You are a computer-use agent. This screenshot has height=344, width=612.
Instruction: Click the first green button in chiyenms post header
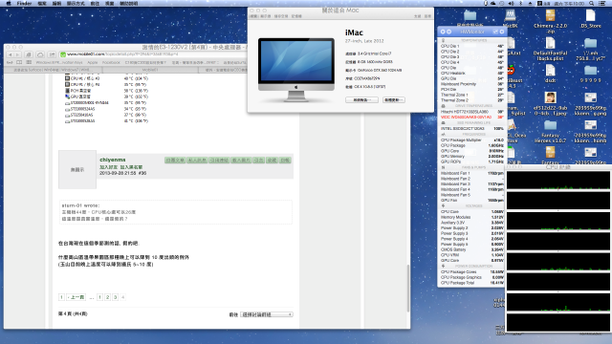(175, 161)
